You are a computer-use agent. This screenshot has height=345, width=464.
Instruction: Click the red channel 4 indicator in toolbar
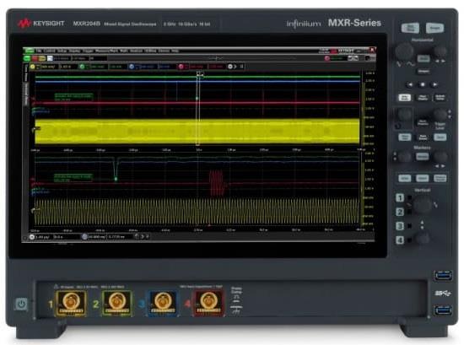click(181, 67)
